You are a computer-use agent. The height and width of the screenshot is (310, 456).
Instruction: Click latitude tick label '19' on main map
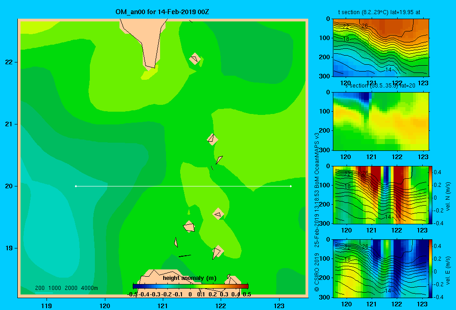[x=9, y=248]
